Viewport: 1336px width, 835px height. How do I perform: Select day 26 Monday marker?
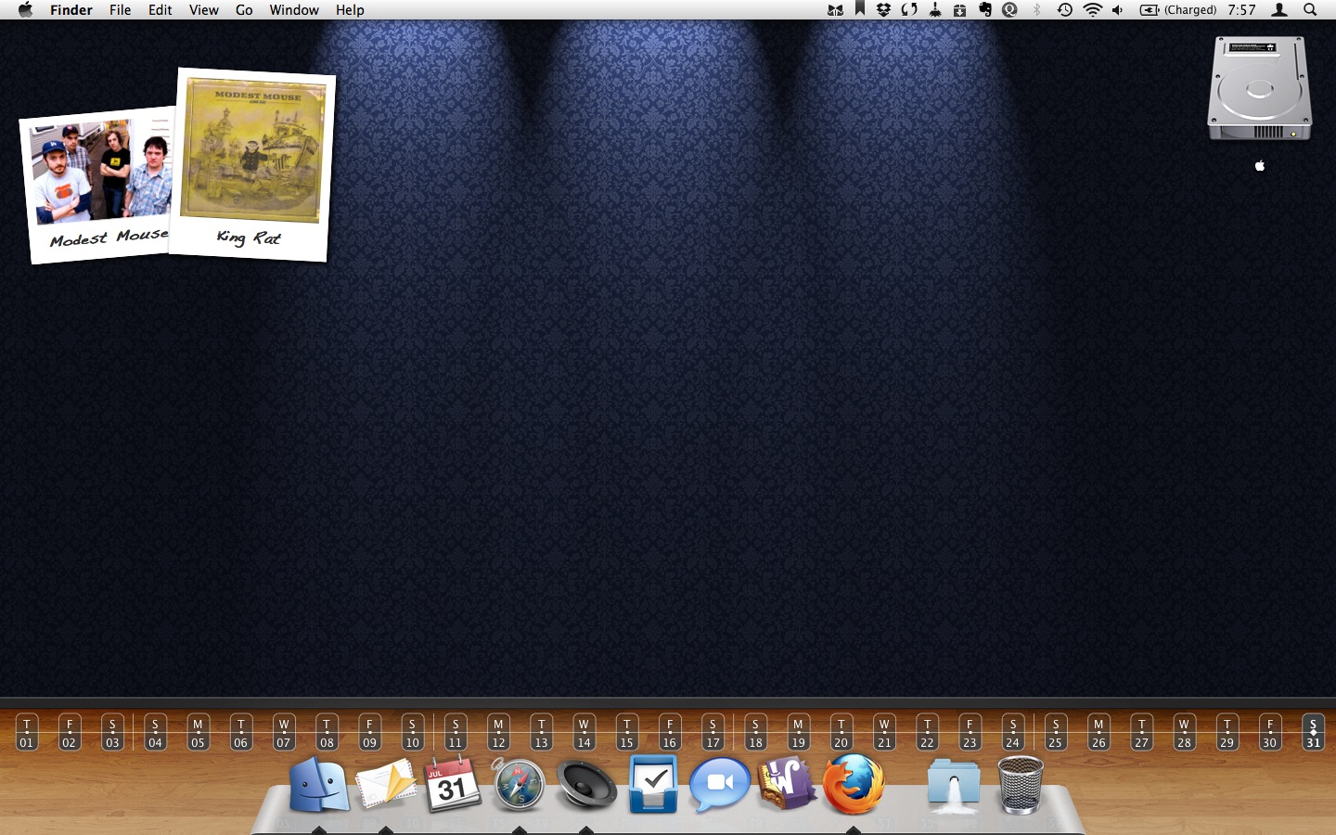coord(1098,732)
